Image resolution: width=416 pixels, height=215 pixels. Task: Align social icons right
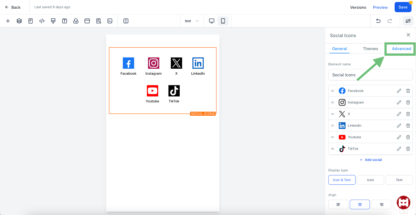[381, 205]
